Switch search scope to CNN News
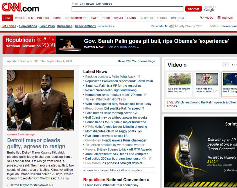The image size is (237, 188). click(x=87, y=4)
